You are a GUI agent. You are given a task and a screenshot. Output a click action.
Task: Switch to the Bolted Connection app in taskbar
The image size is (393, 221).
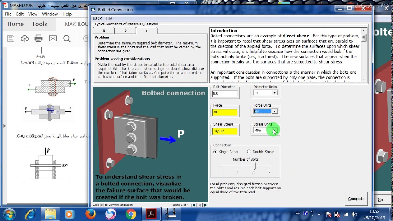pos(171,214)
